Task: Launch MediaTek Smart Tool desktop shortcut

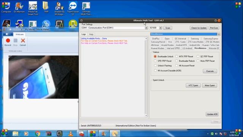Action: tap(33, 8)
